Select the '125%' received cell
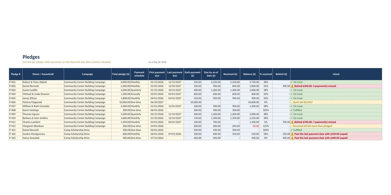 (266, 126)
